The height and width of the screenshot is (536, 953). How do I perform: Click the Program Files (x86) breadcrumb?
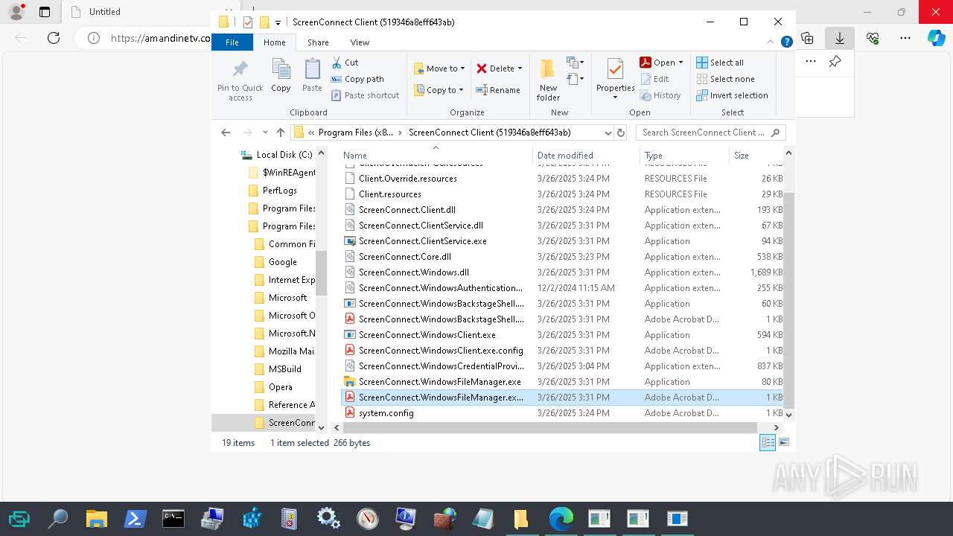356,133
